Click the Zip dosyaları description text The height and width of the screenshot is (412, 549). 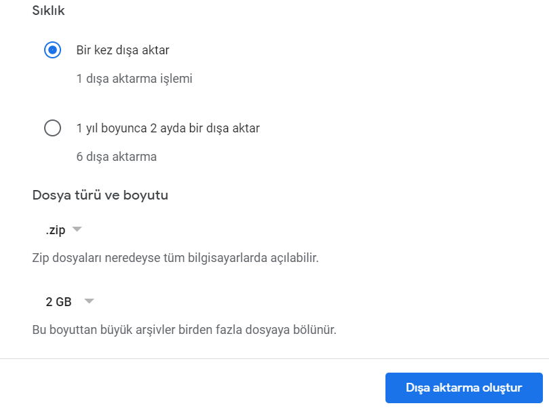(x=175, y=259)
